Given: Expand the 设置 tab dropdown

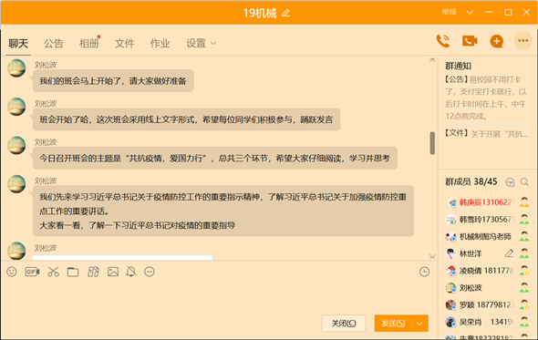Looking at the screenshot, I should tap(213, 43).
